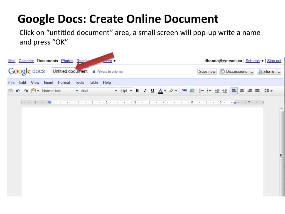285x214 pixels.
Task: Click the Settings link
Action: [252, 61]
